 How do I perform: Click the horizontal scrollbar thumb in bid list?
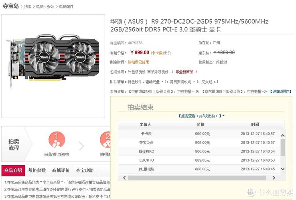click(x=197, y=178)
